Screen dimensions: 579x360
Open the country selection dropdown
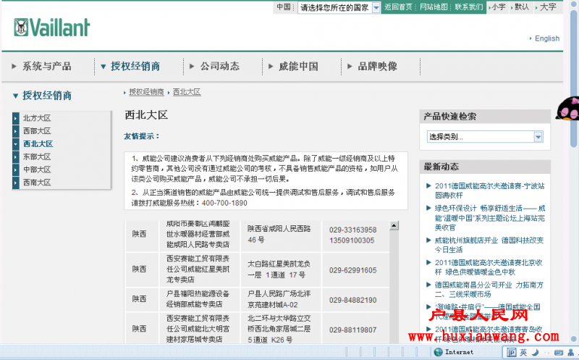[339, 7]
